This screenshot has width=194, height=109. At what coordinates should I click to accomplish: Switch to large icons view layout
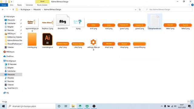(x=192, y=102)
